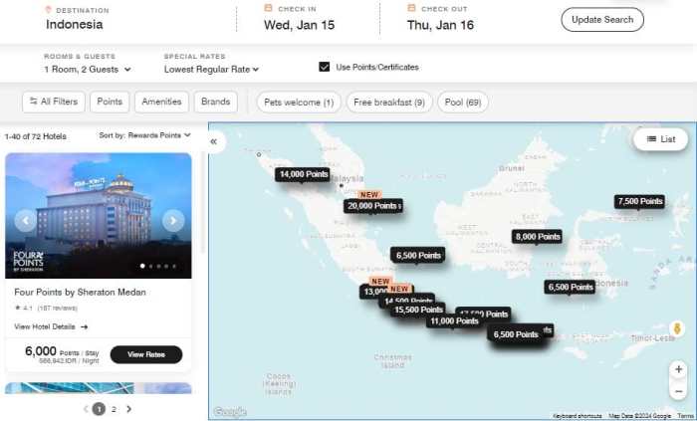This screenshot has width=697, height=421.
Task: Show previous hotel photo with left arrow
Action: 26,221
